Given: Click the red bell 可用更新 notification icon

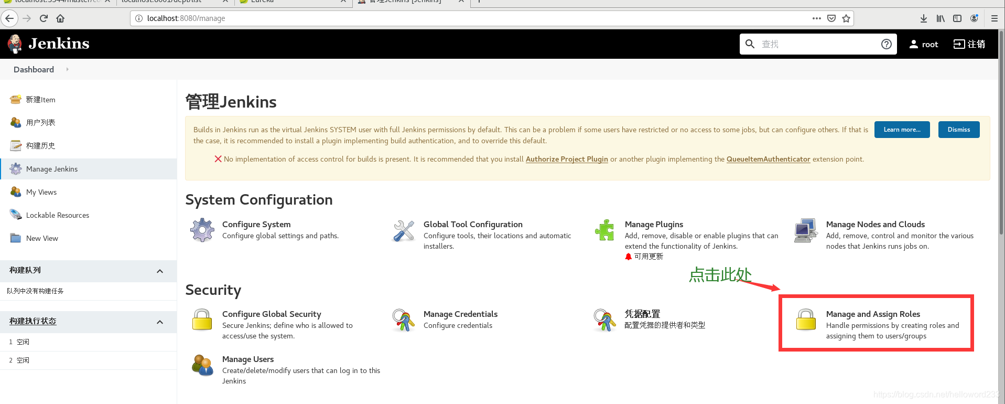Looking at the screenshot, I should pos(629,257).
